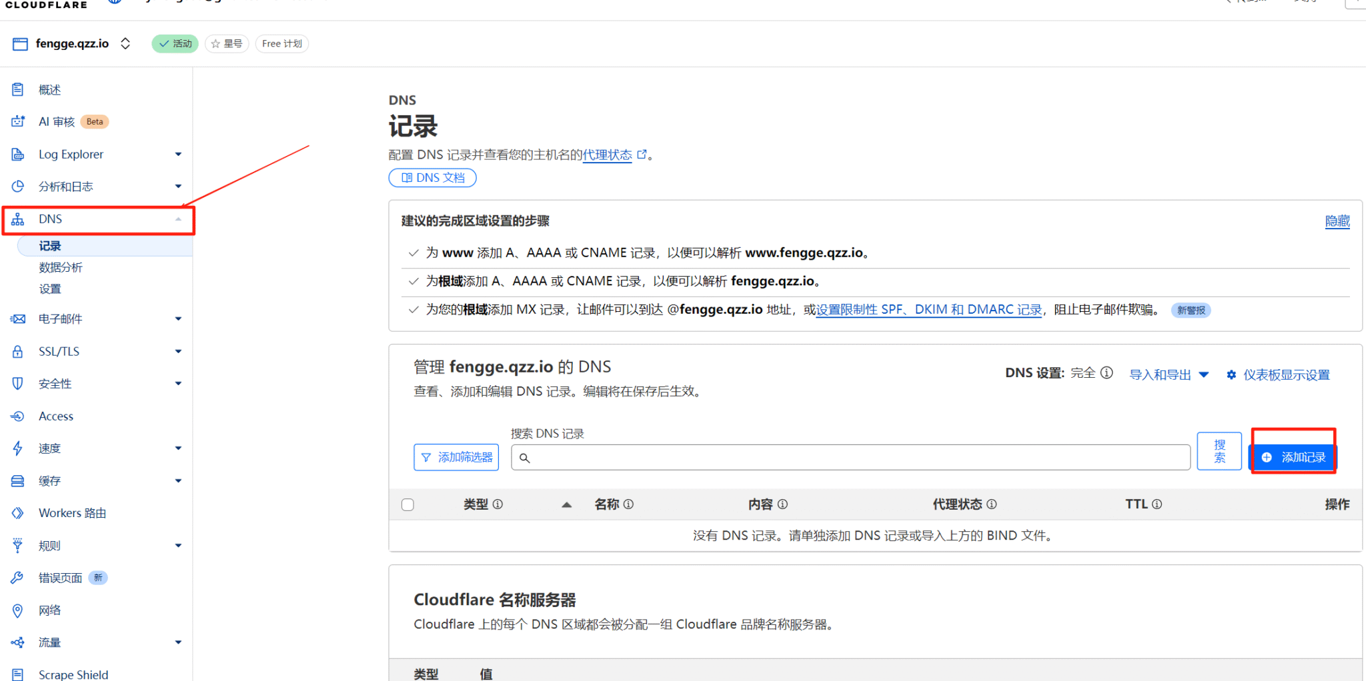The width and height of the screenshot is (1366, 681).
Task: Toggle sort order on 类型 column
Action: coord(566,504)
